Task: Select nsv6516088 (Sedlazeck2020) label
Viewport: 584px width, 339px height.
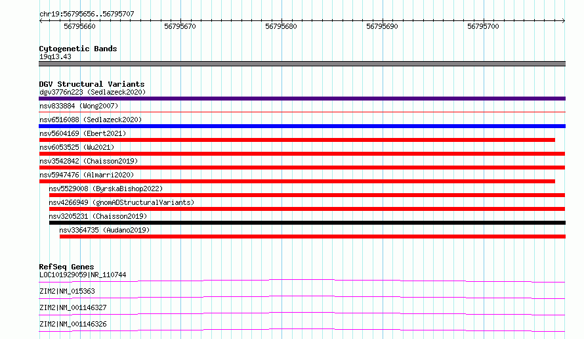Action: tap(91, 120)
